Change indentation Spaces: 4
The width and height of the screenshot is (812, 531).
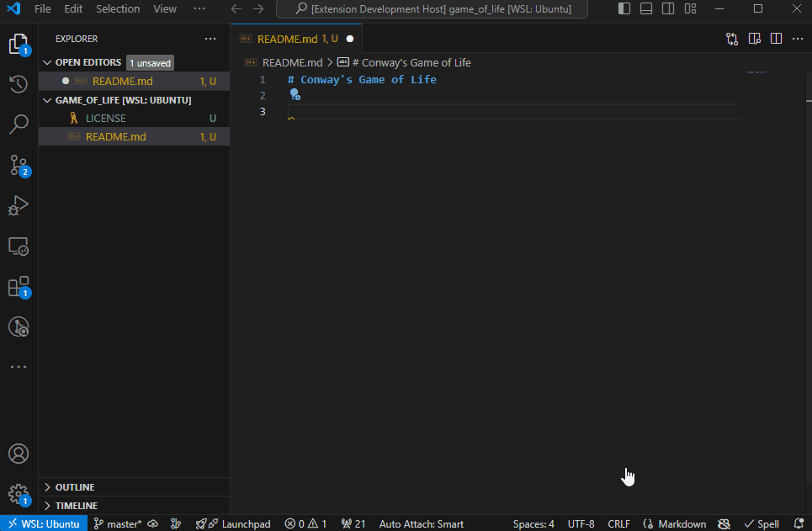(x=533, y=523)
